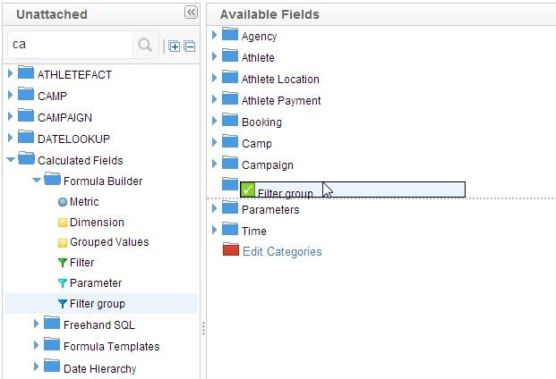Click the Parameters folder icon

point(230,207)
